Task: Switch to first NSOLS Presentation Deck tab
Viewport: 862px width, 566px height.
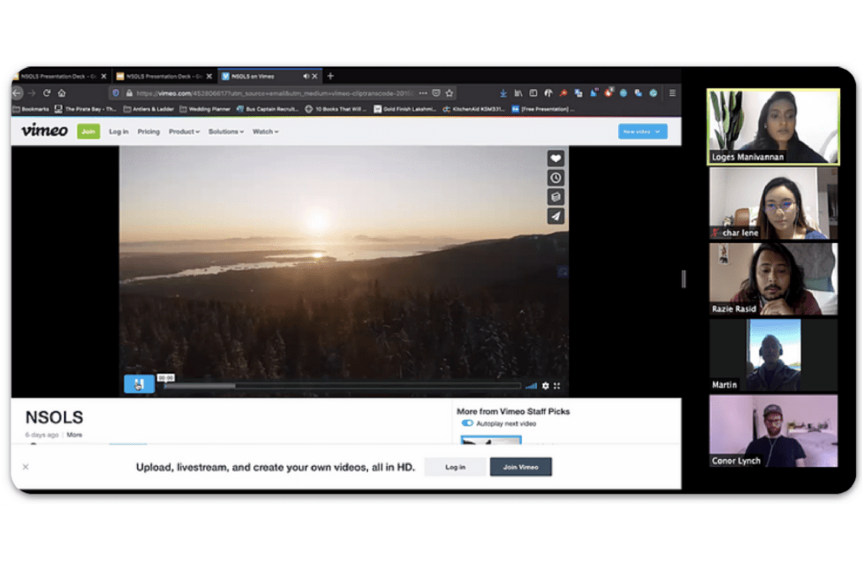Action: click(x=59, y=77)
